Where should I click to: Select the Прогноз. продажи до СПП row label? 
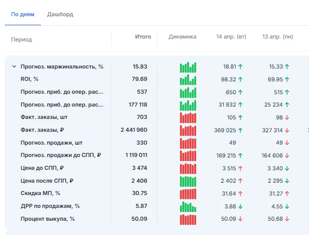(x=61, y=155)
